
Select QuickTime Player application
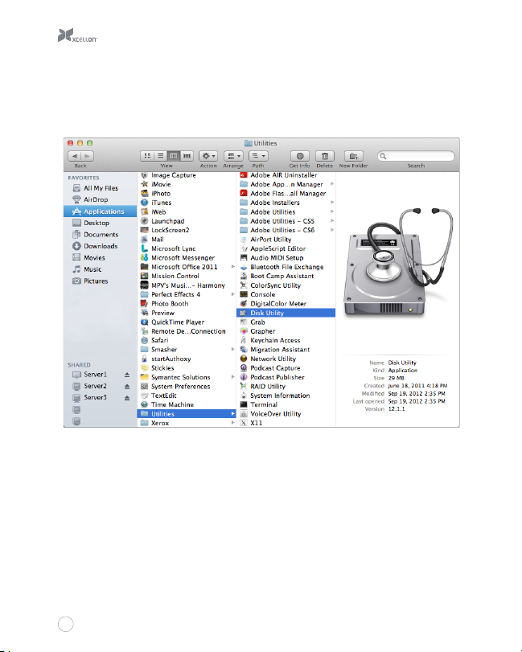(x=187, y=322)
